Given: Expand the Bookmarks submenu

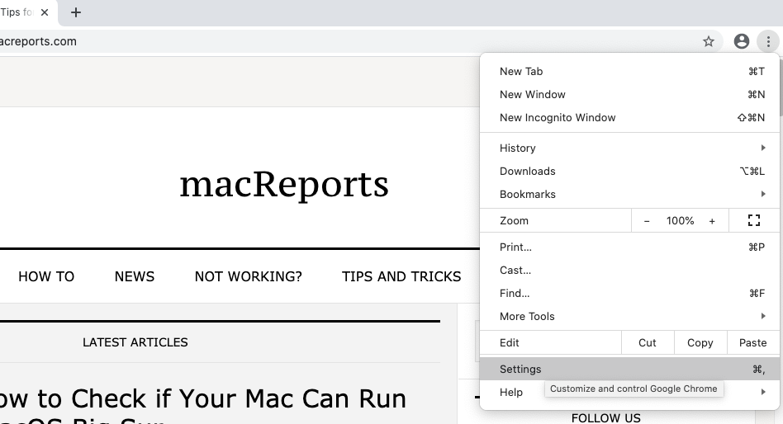Looking at the screenshot, I should [x=629, y=194].
